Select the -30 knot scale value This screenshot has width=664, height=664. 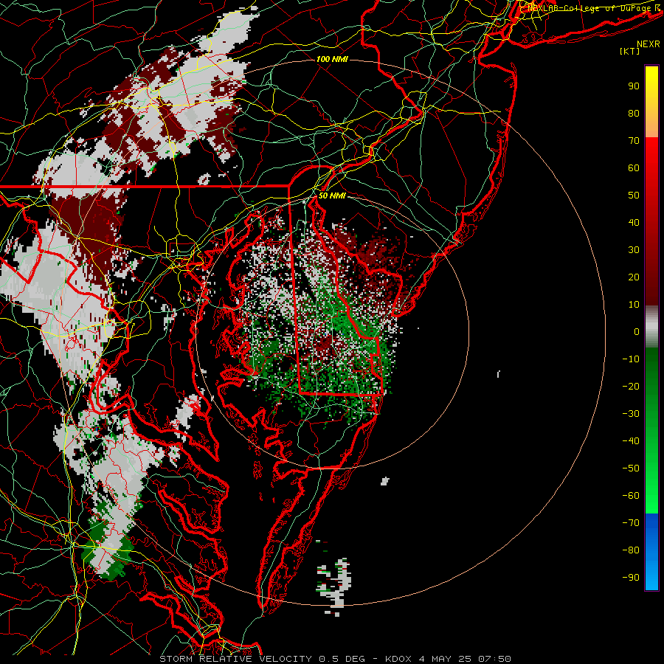pos(631,414)
